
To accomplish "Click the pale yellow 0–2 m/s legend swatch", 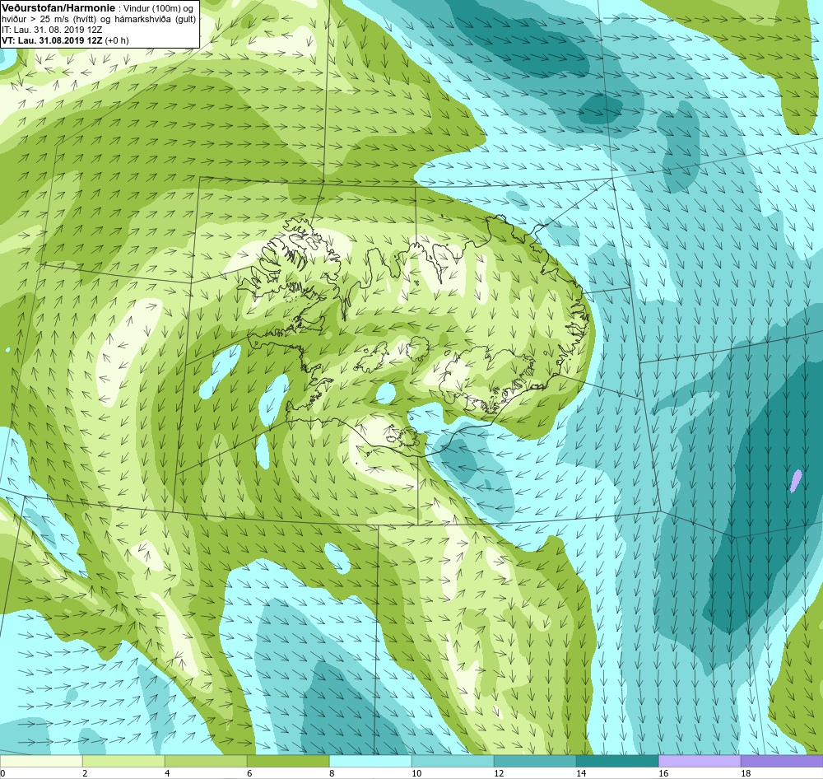I will [41, 761].
